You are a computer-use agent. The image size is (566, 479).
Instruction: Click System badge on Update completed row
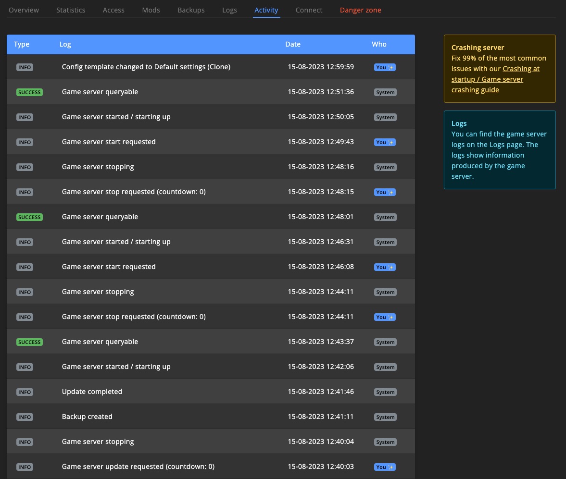pyautogui.click(x=385, y=392)
